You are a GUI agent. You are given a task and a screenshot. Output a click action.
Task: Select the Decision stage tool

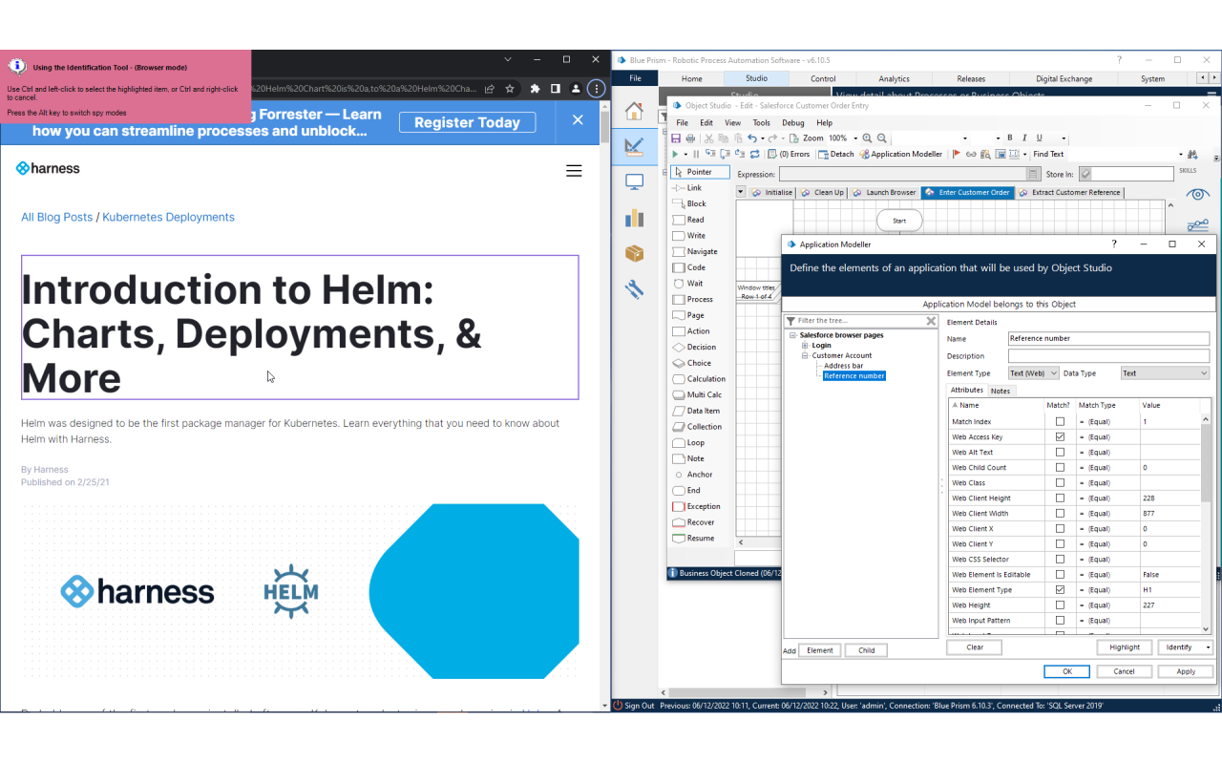tap(698, 347)
